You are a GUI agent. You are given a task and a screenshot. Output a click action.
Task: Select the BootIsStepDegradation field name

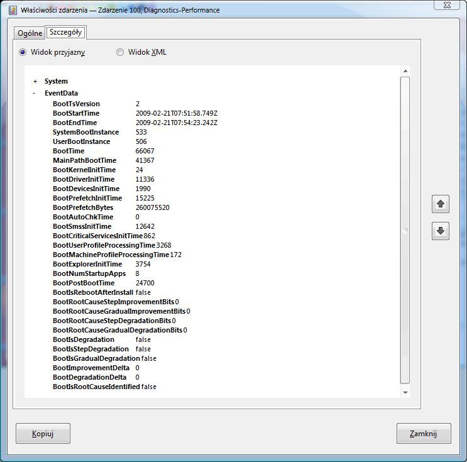tap(91, 349)
